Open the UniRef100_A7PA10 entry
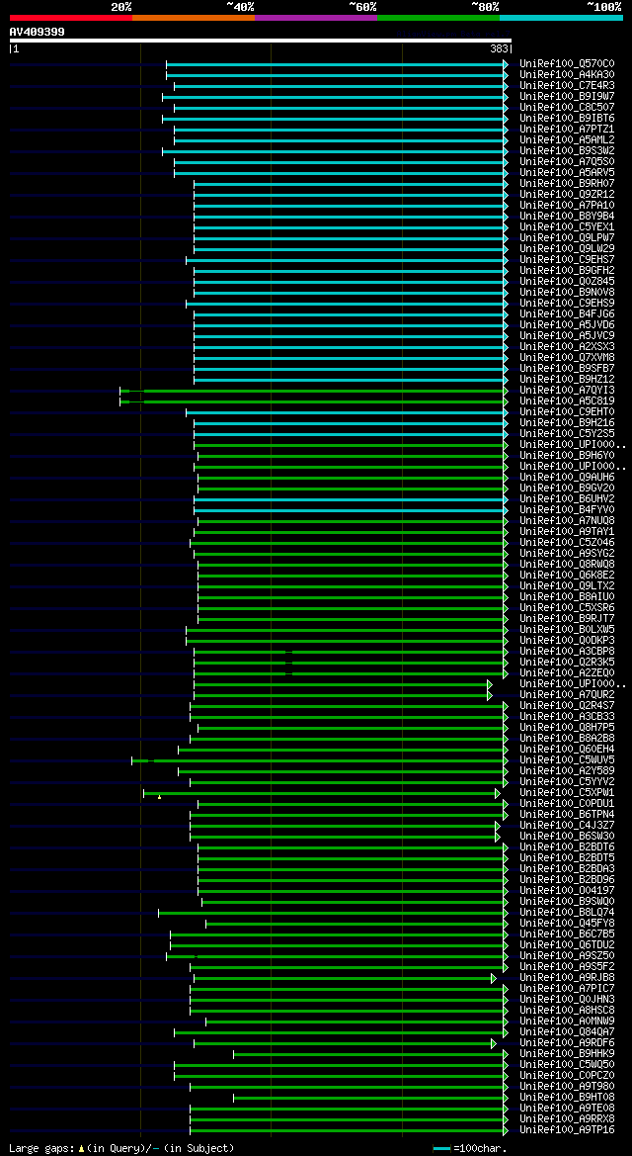The image size is (632, 1156). (567, 205)
